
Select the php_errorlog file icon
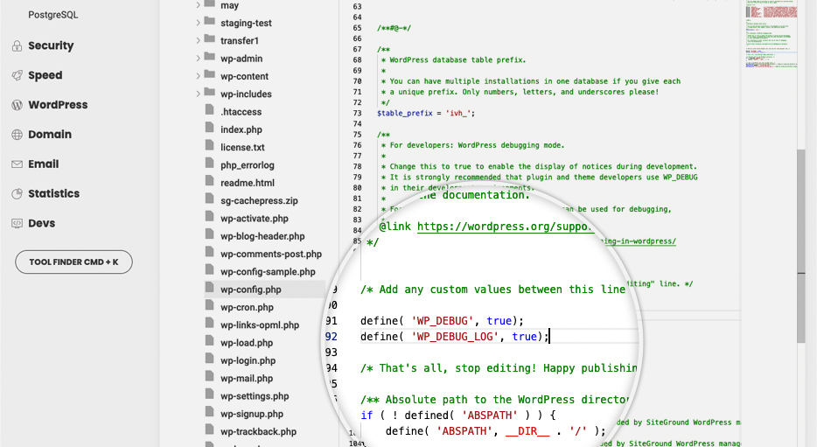[x=209, y=163]
